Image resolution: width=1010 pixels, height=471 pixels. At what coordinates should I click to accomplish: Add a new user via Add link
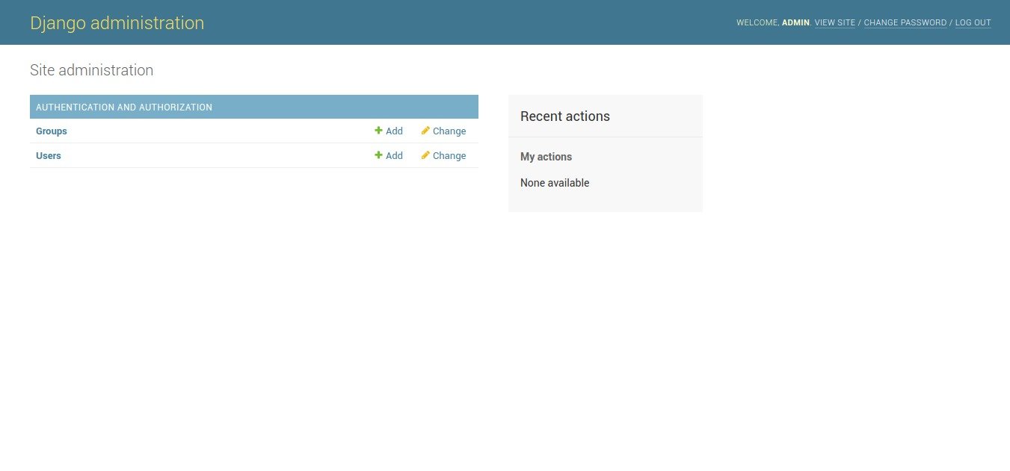point(394,156)
